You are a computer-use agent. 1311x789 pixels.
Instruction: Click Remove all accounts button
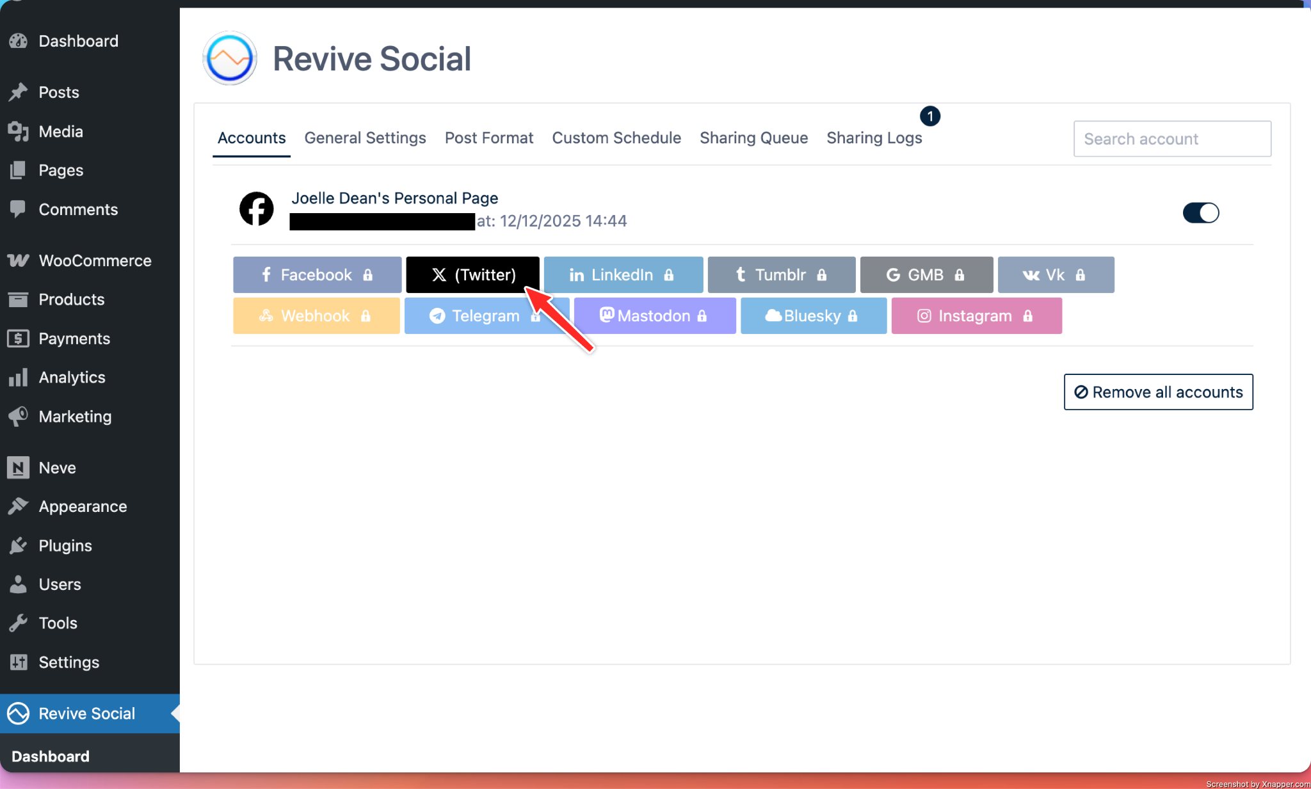[x=1158, y=392]
